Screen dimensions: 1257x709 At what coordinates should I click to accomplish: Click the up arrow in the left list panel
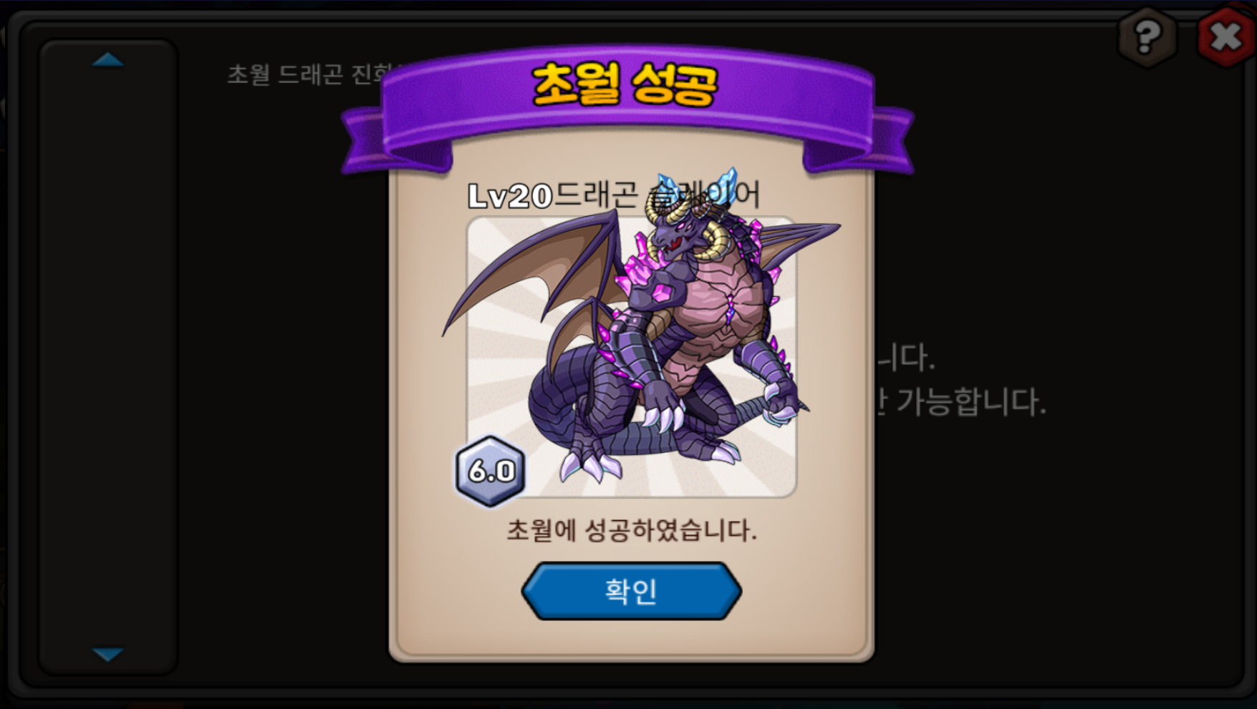coord(108,59)
